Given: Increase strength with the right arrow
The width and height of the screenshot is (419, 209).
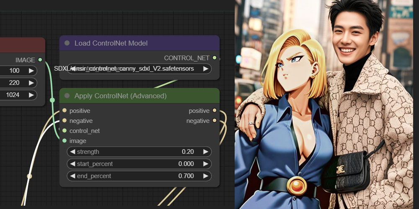Looking at the screenshot, I should [x=205, y=152].
